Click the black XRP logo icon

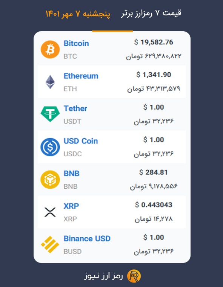50,212
